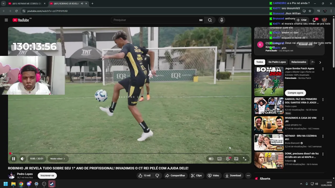Open options for Neymar Bru video
335x188 pixels.
(x=323, y=136)
